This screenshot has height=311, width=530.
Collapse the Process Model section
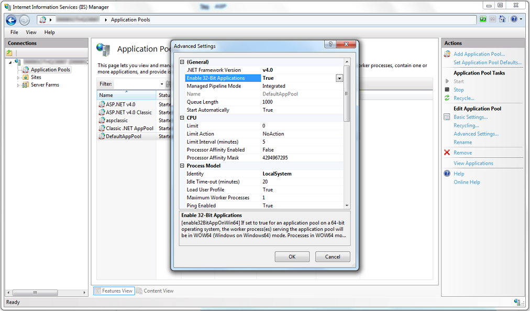click(182, 166)
